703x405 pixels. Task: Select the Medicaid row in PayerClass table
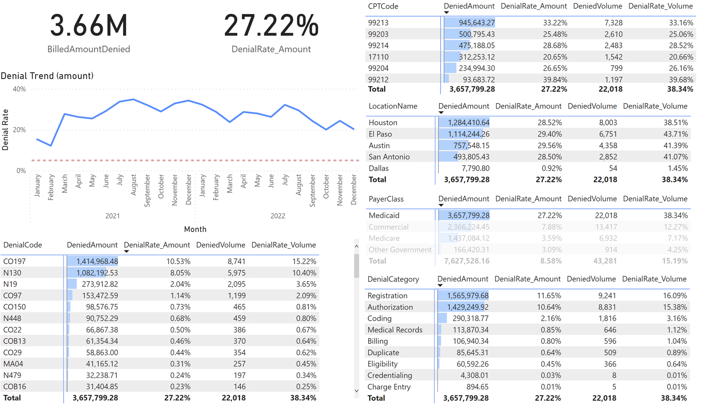click(x=384, y=215)
